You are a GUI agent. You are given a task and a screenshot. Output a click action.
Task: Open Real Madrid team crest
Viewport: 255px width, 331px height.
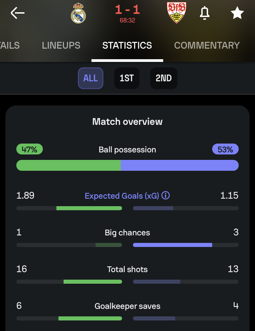(78, 13)
